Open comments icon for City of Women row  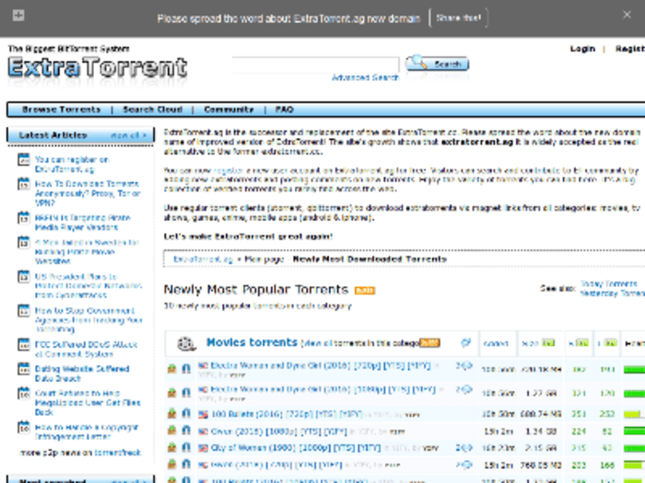[464, 448]
